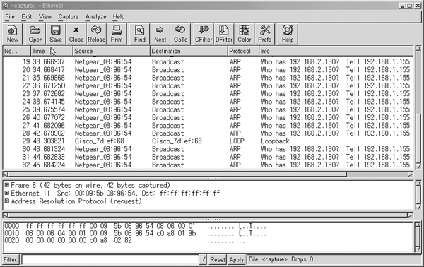Click the Filter: button

click(x=11, y=260)
